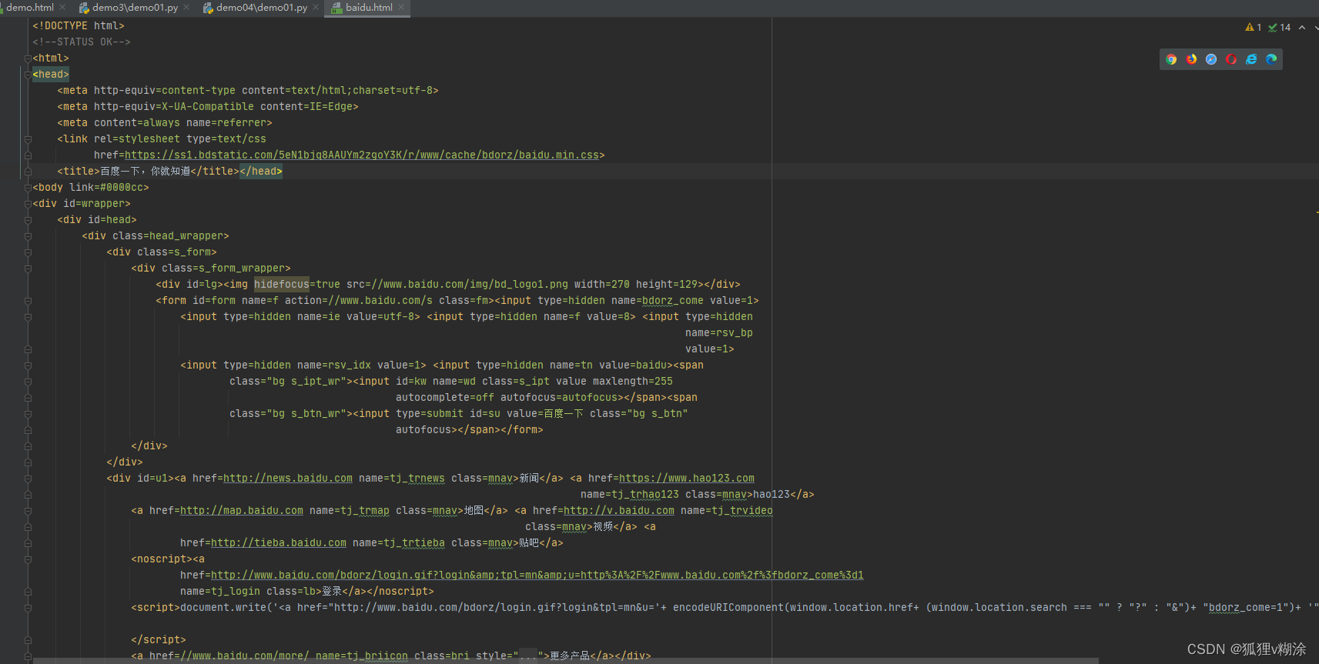Viewport: 1319px width, 664px height.
Task: Close the baidu.html tab
Action: [x=401, y=7]
